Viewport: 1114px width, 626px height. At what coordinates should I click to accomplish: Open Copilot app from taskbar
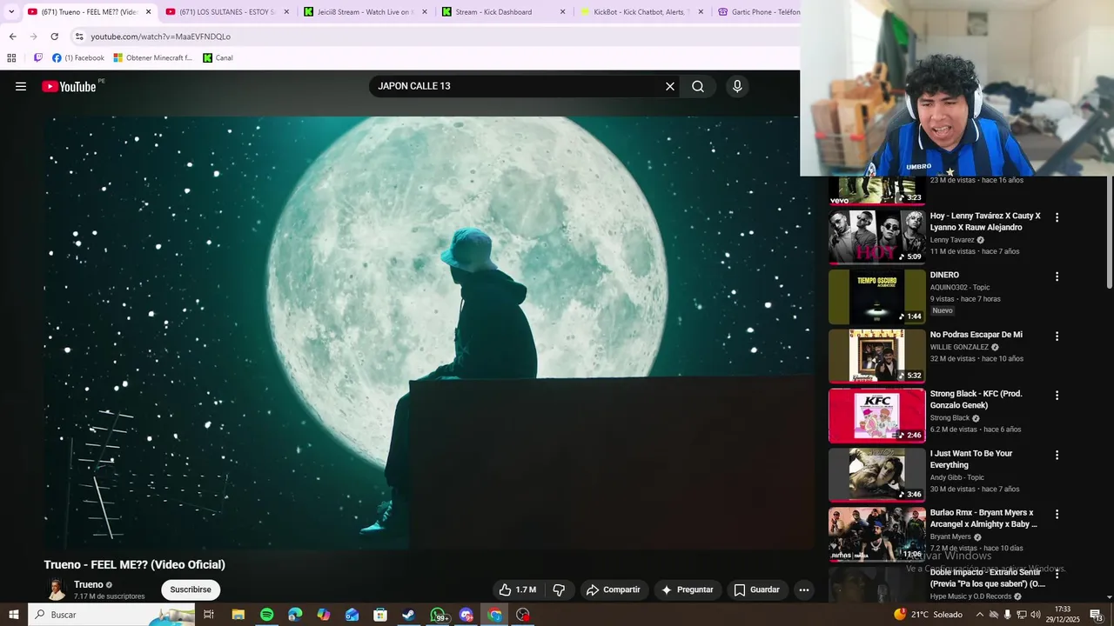tap(324, 615)
